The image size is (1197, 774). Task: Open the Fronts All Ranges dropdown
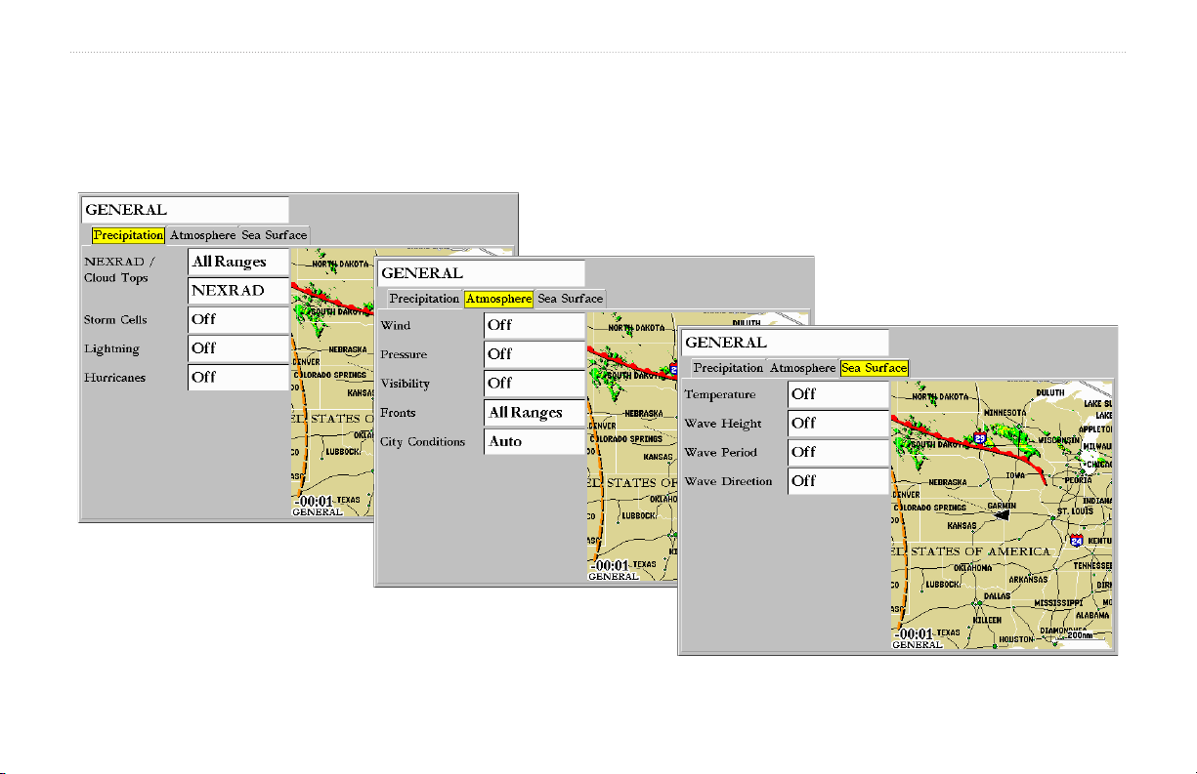pyautogui.click(x=534, y=413)
